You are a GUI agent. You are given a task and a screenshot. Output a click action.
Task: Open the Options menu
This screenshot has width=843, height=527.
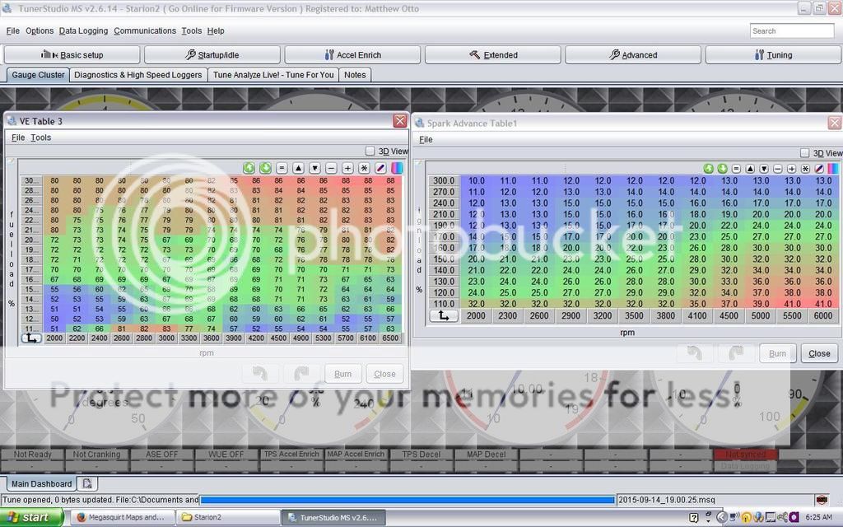pyautogui.click(x=40, y=30)
